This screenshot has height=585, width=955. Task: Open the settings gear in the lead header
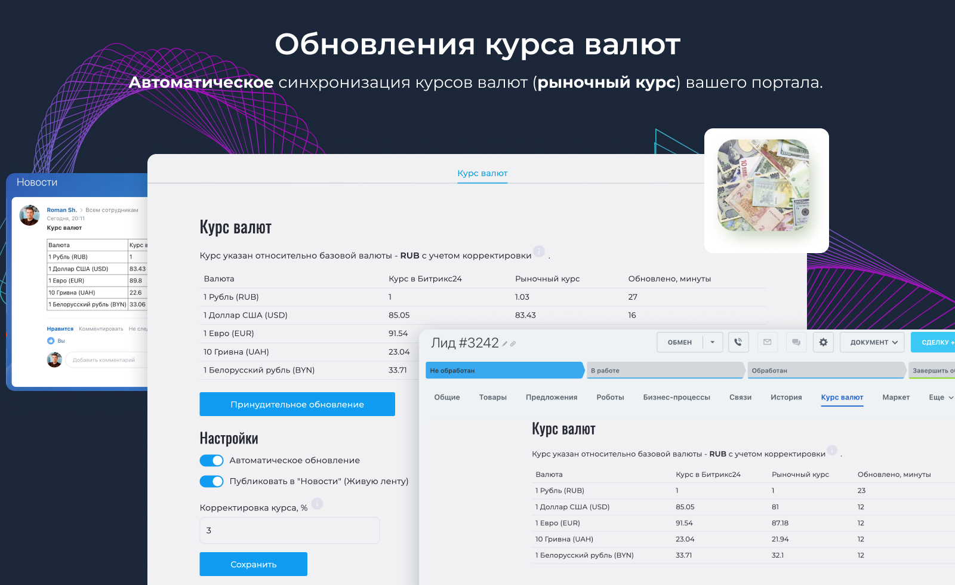824,342
